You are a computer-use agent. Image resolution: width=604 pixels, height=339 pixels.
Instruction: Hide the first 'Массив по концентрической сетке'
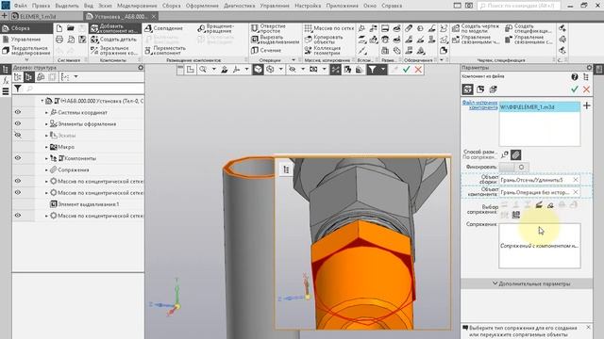point(18,181)
